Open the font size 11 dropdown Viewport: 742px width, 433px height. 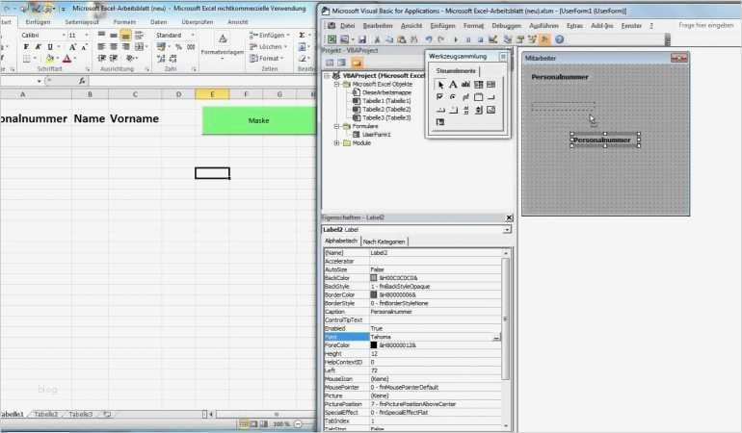click(x=86, y=35)
